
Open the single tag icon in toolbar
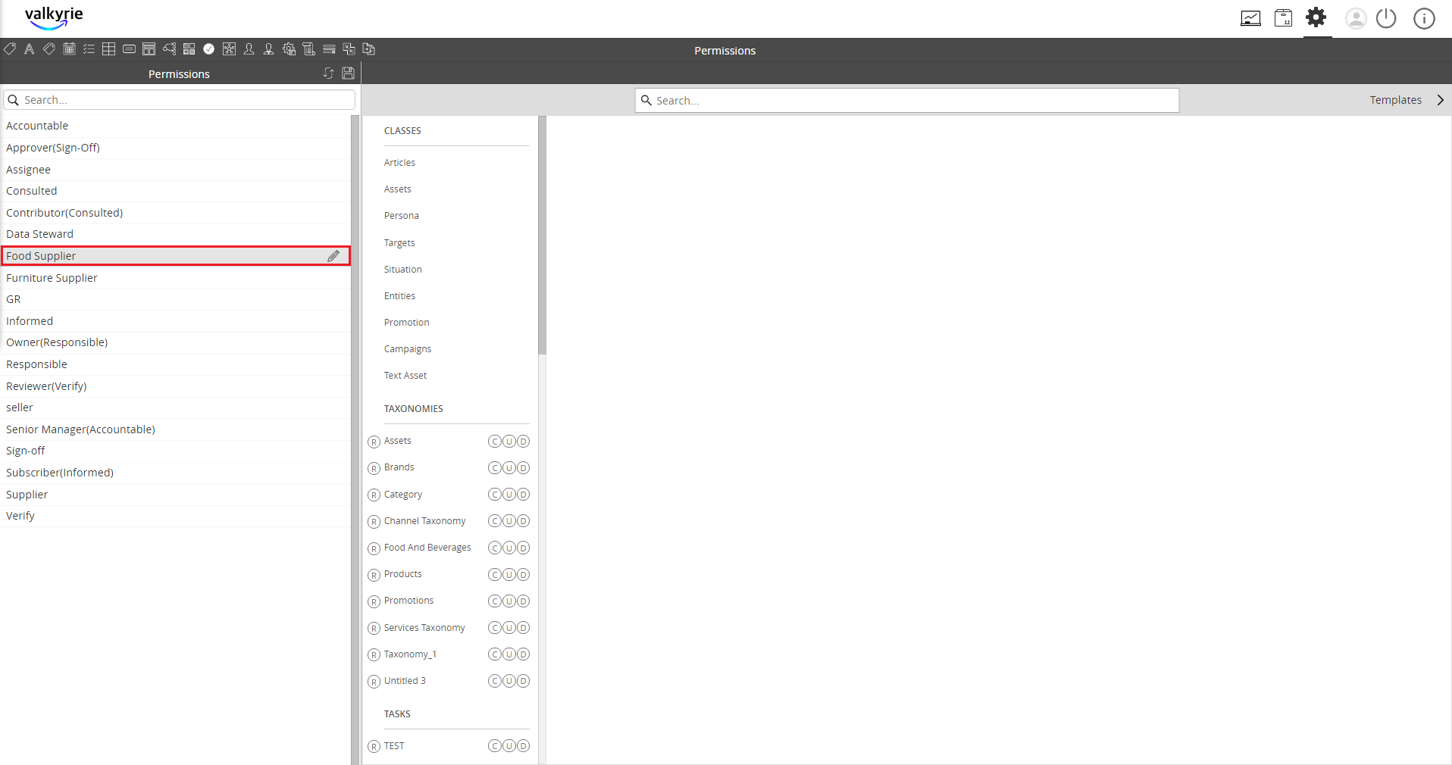9,49
